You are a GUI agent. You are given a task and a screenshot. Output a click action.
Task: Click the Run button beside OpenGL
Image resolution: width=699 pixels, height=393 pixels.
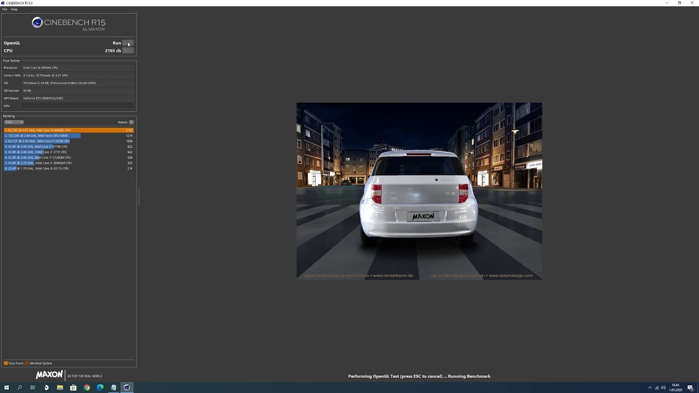(x=128, y=43)
